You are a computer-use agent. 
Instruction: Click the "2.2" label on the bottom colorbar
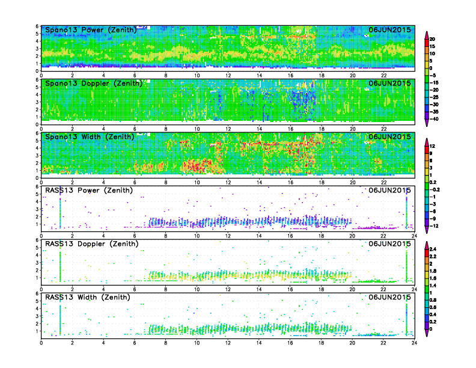click(433, 257)
